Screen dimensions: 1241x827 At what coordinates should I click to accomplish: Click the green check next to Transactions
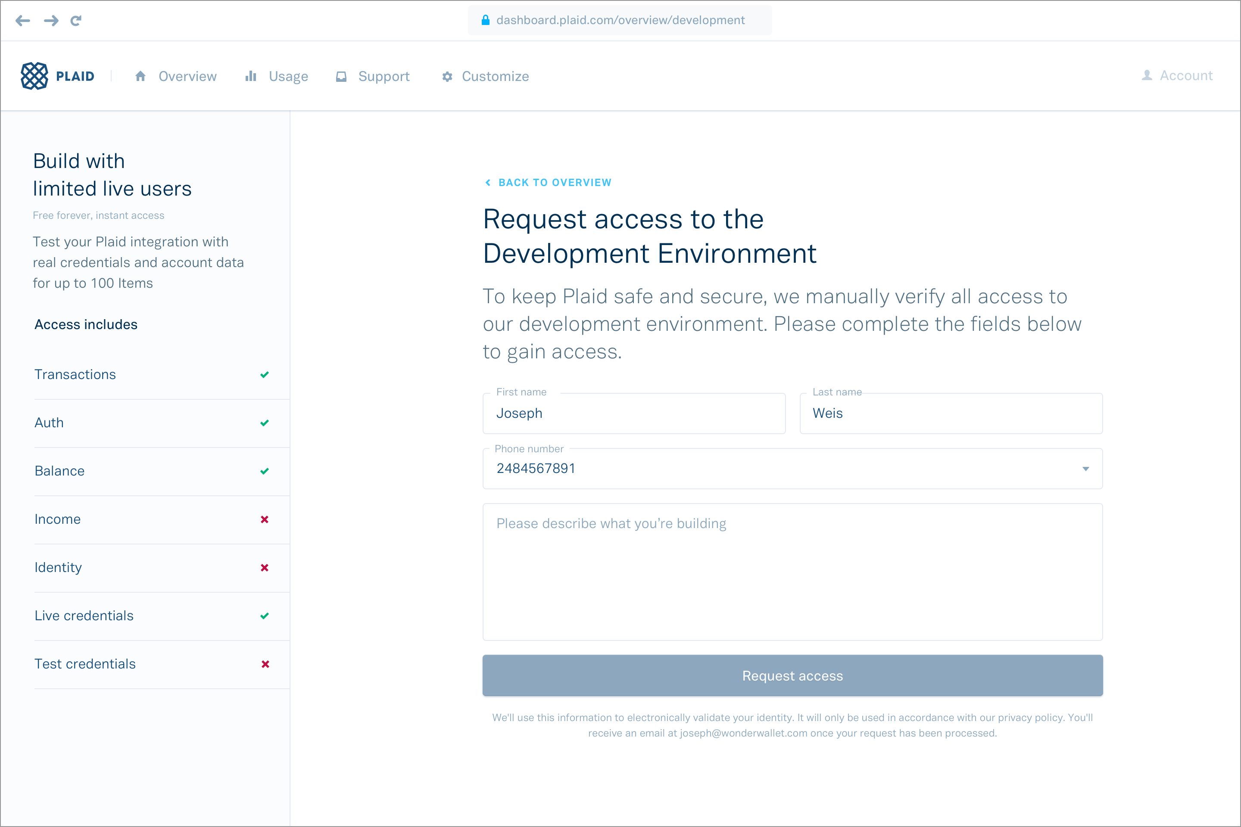point(265,374)
